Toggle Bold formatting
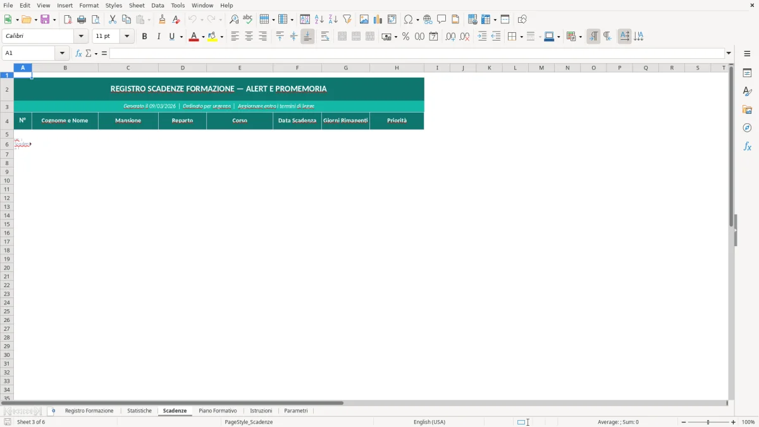 (x=145, y=37)
